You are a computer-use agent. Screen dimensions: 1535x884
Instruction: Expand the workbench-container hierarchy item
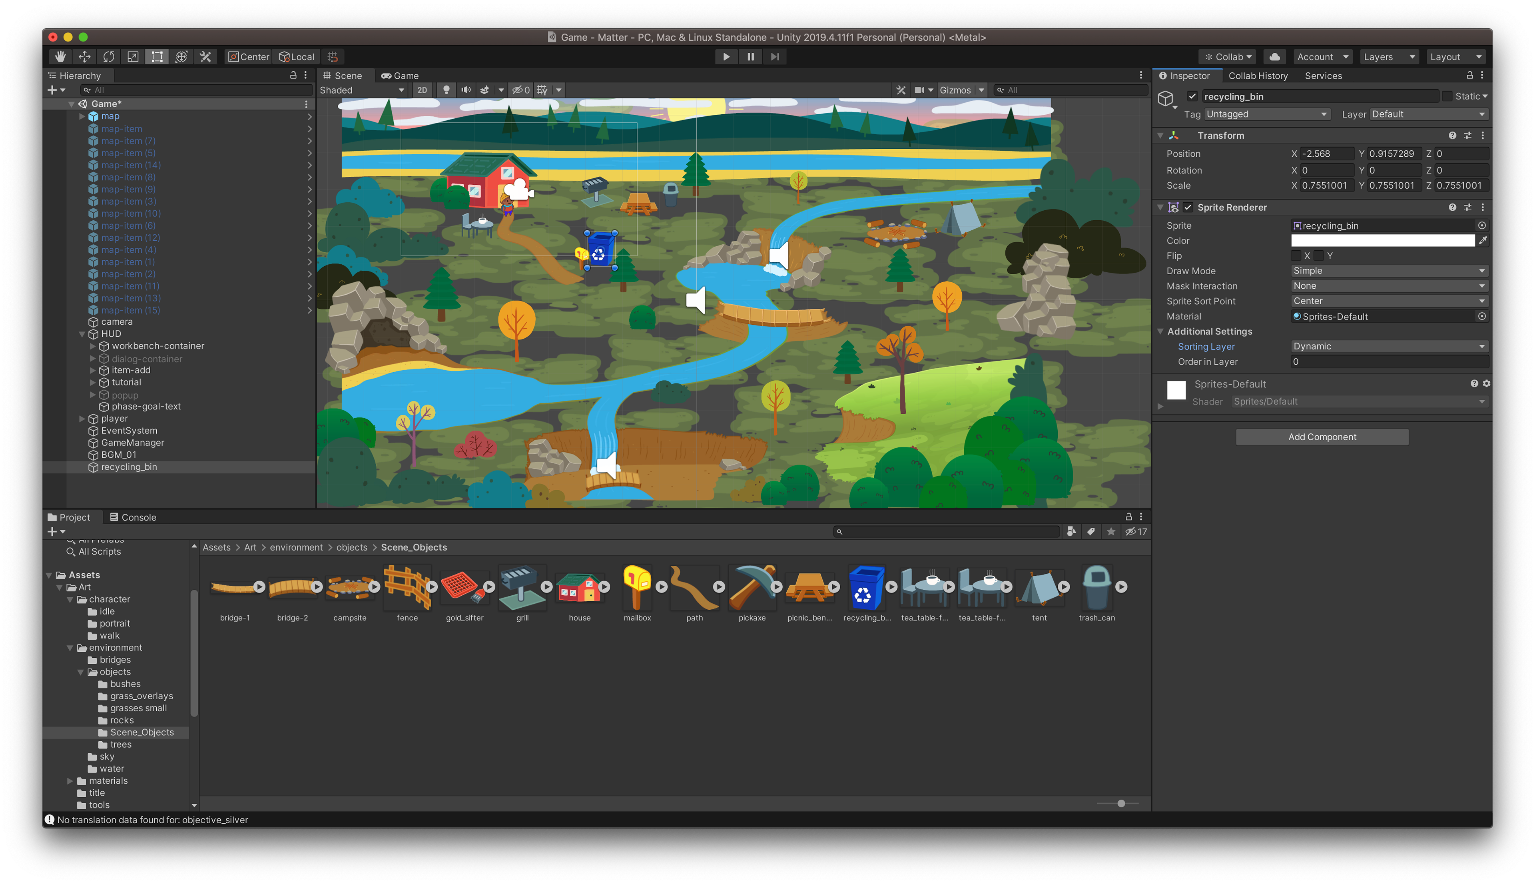click(x=93, y=346)
